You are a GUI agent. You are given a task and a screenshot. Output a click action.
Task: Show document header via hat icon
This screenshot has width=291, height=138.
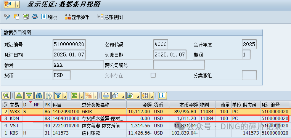[x=35, y=17]
